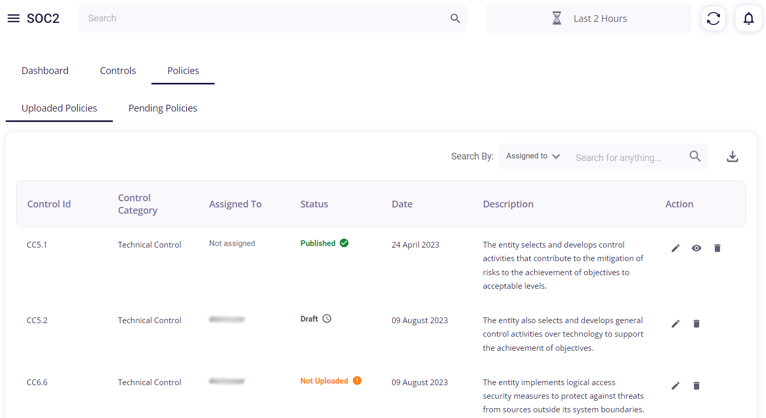Click the CC5.2 row's 09 August 2023 date
The height and width of the screenshot is (418, 766).
coord(420,320)
